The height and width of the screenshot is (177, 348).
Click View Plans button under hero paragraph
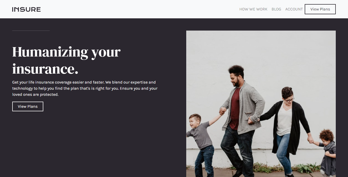tap(28, 106)
